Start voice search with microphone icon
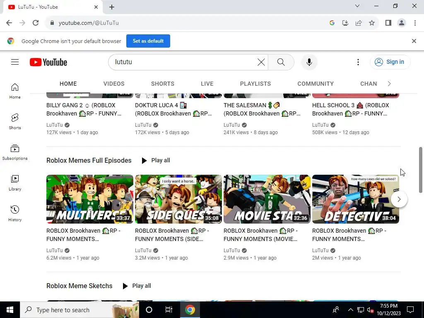The height and width of the screenshot is (318, 424). coord(309,62)
